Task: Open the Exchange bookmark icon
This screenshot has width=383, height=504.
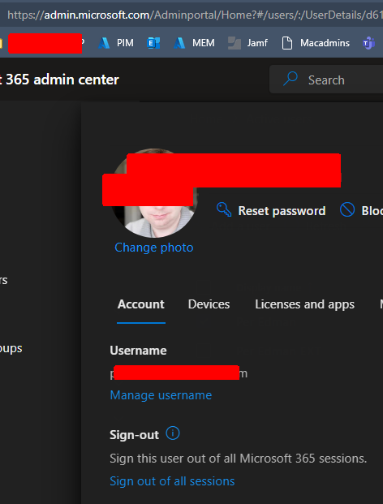Action: 153,43
